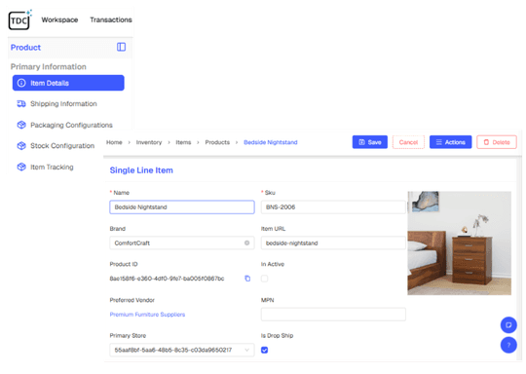This screenshot has height=374, width=526.
Task: Go to Items breadcrumb
Action: (183, 142)
